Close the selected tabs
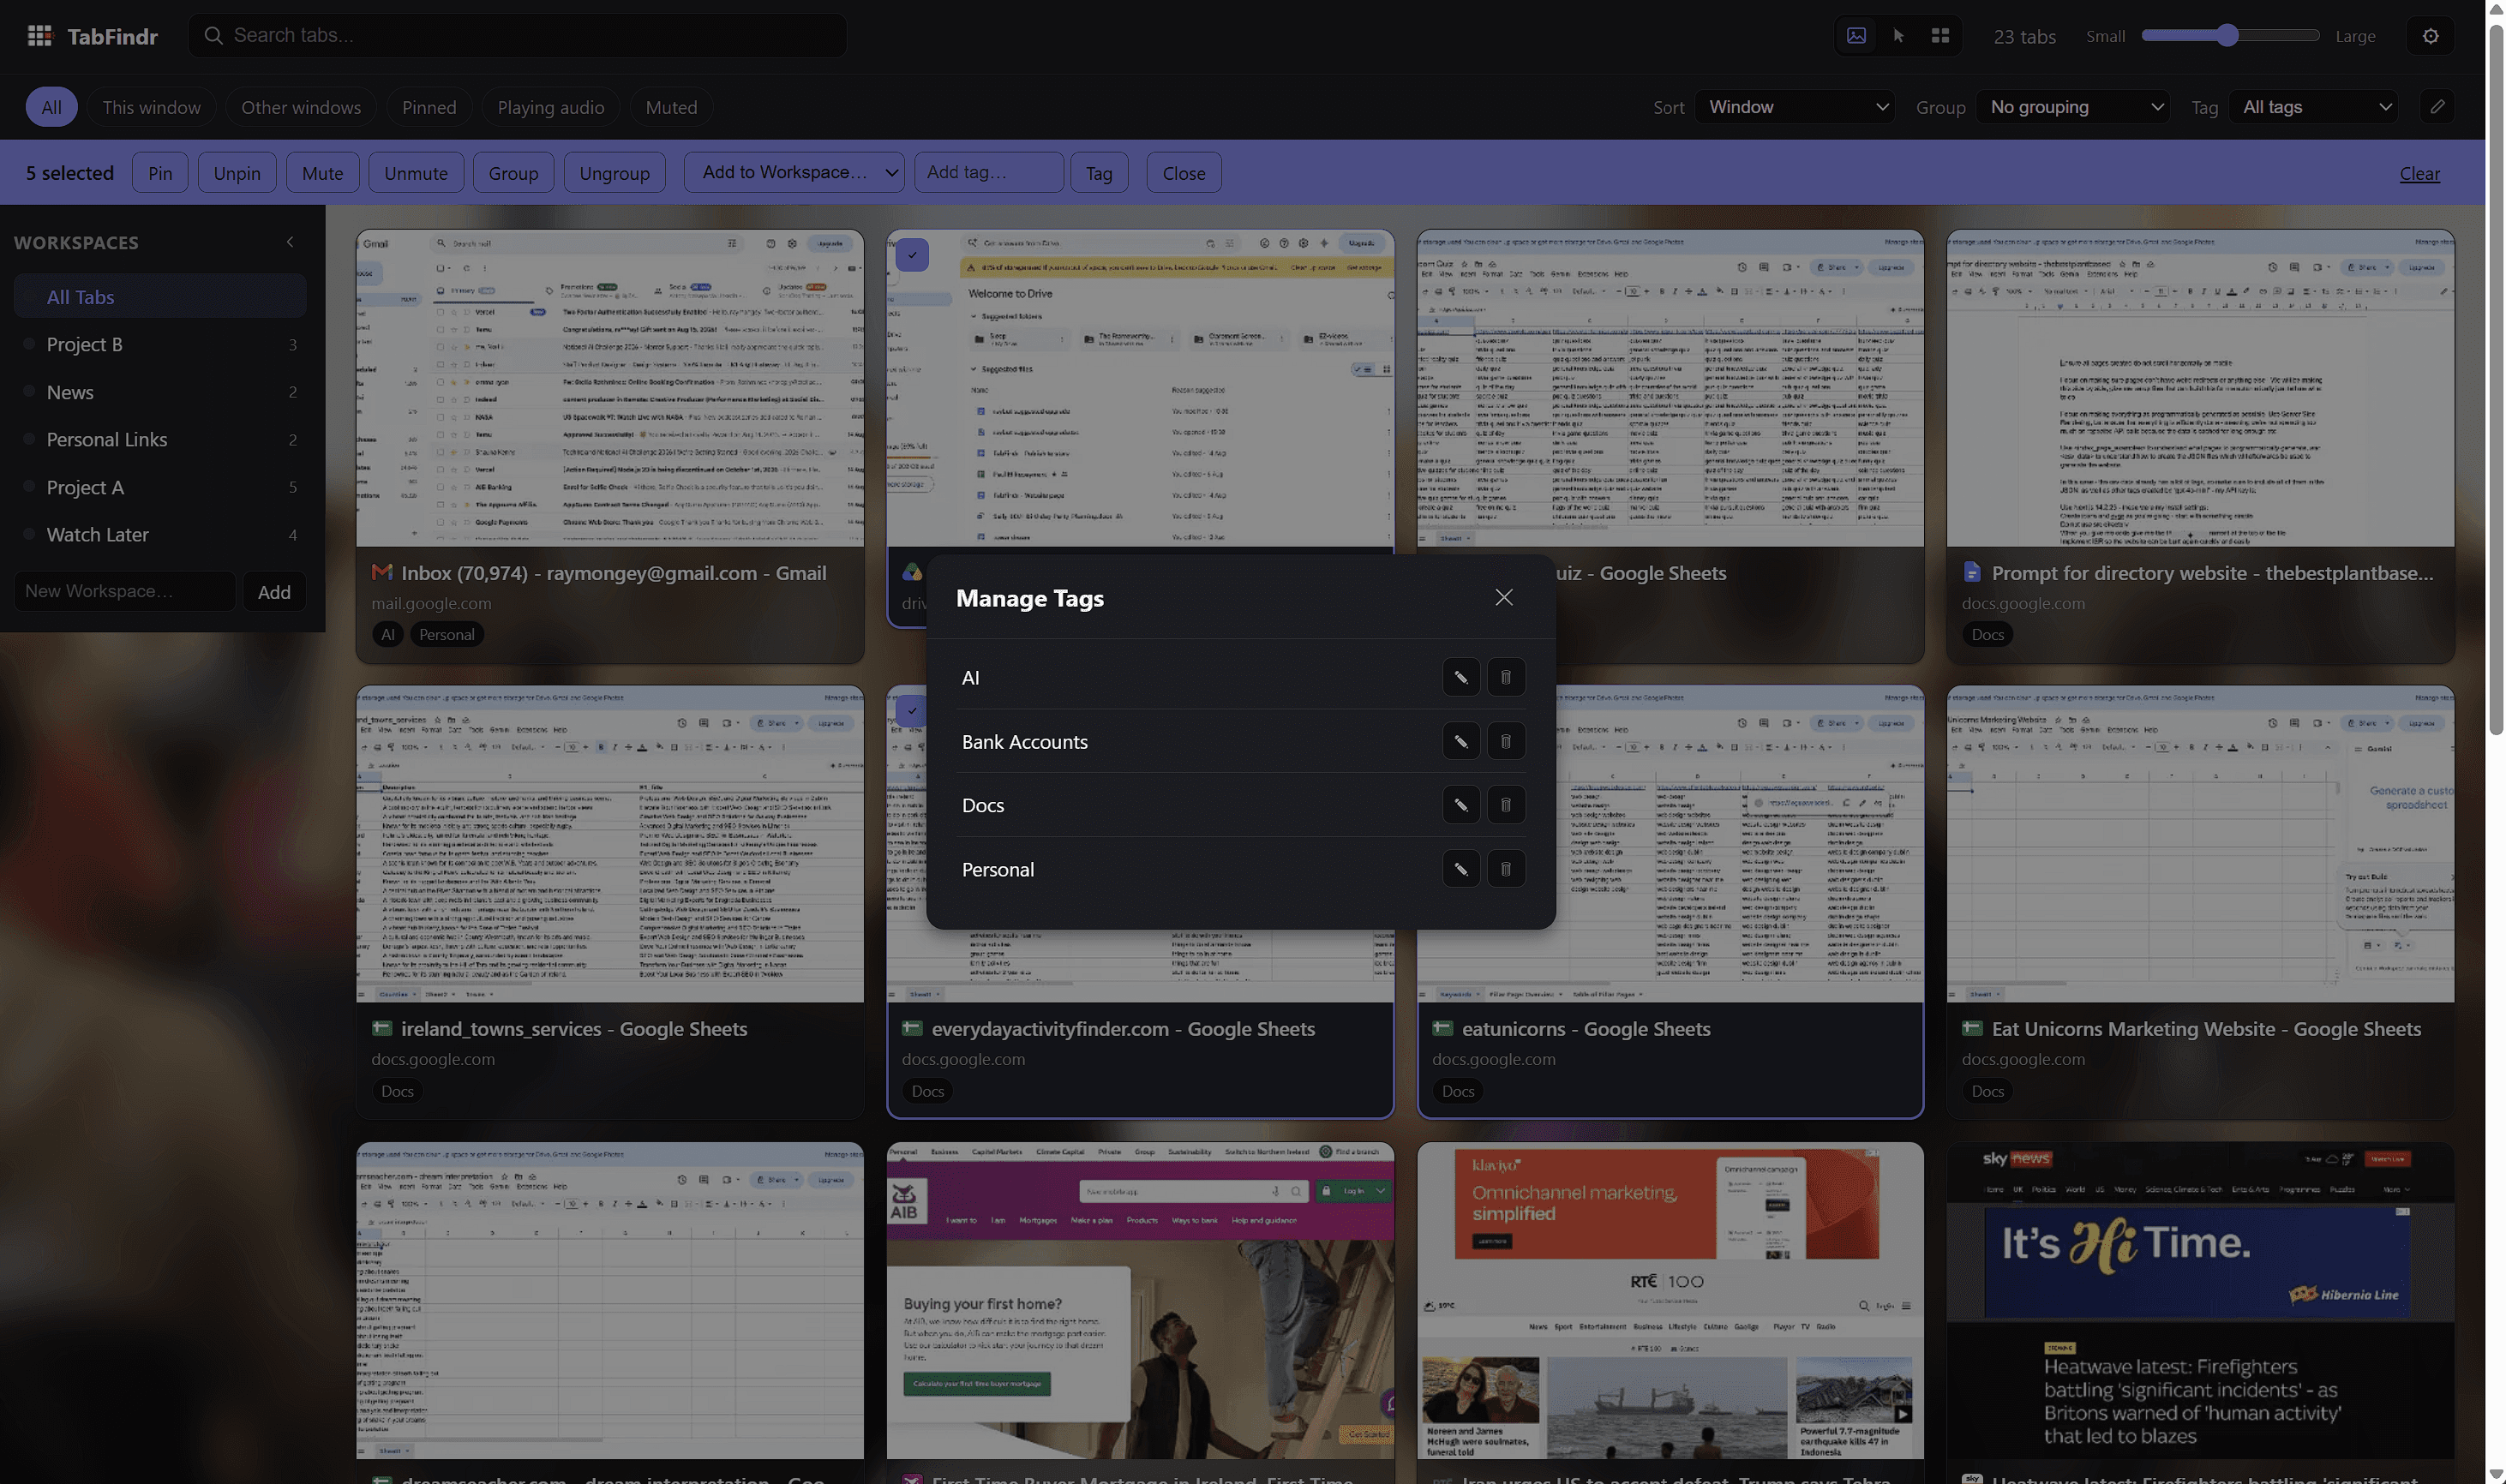2506x1484 pixels. [x=1184, y=173]
